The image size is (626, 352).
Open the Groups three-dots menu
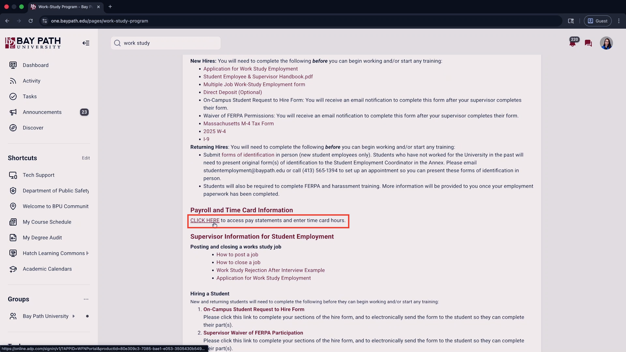pyautogui.click(x=86, y=299)
